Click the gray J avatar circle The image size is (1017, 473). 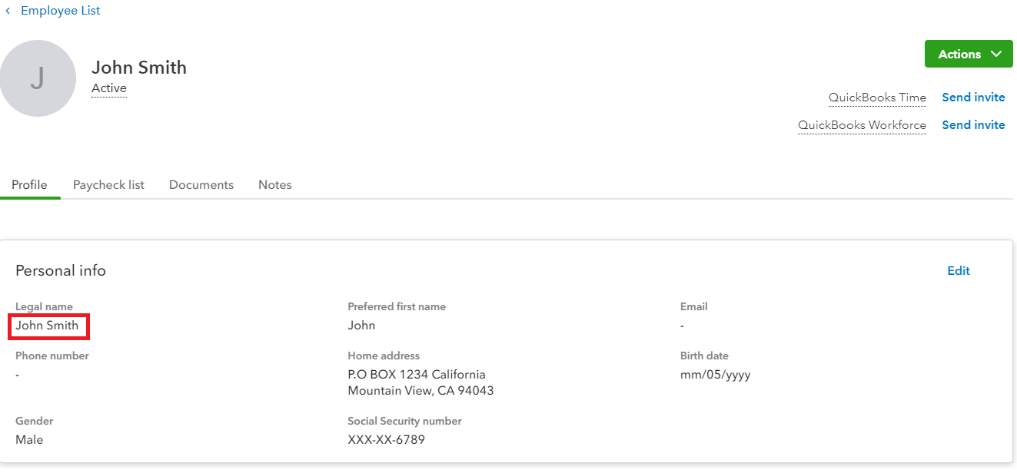38,78
